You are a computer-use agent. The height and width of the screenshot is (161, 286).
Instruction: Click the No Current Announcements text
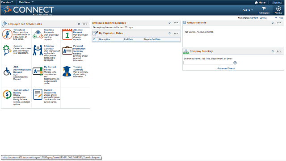(x=199, y=32)
